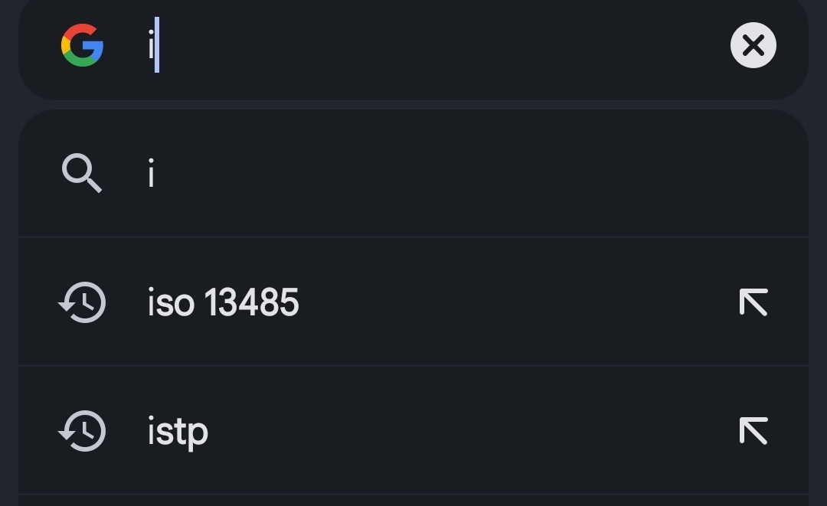Clear the search text with X button
The image size is (827, 506).
(753, 45)
